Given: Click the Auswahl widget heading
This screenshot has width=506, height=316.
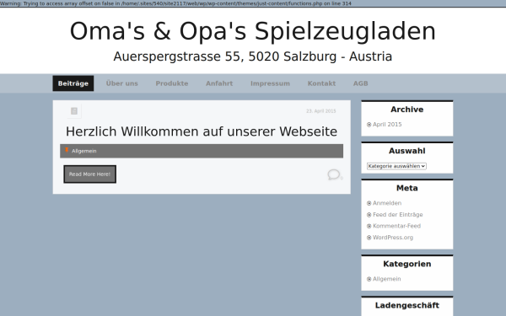Looking at the screenshot, I should point(407,151).
